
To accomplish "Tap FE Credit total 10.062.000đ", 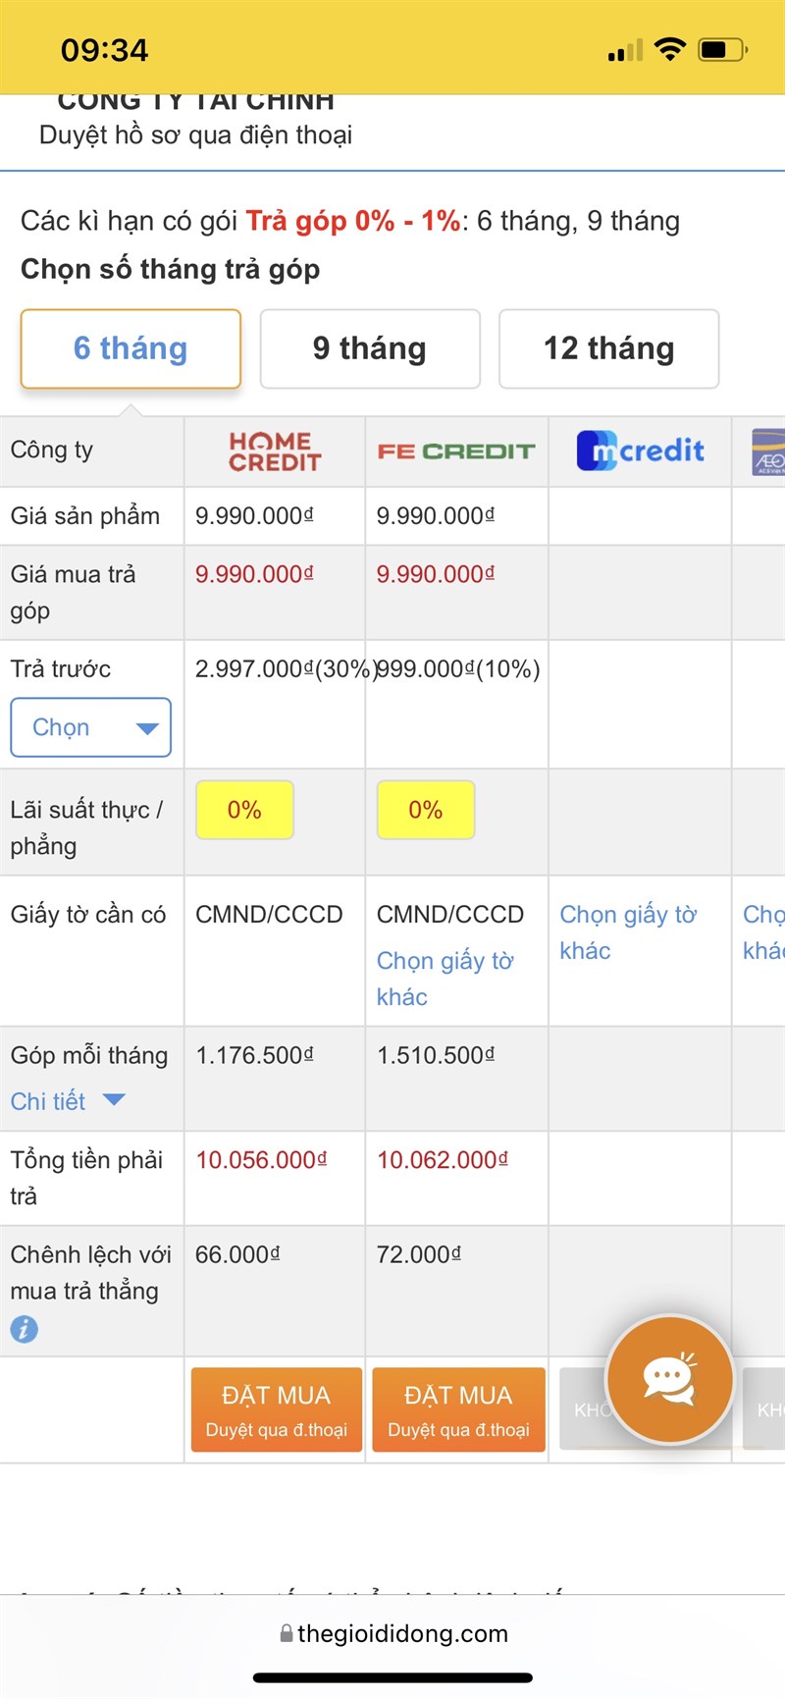I will [x=443, y=1160].
